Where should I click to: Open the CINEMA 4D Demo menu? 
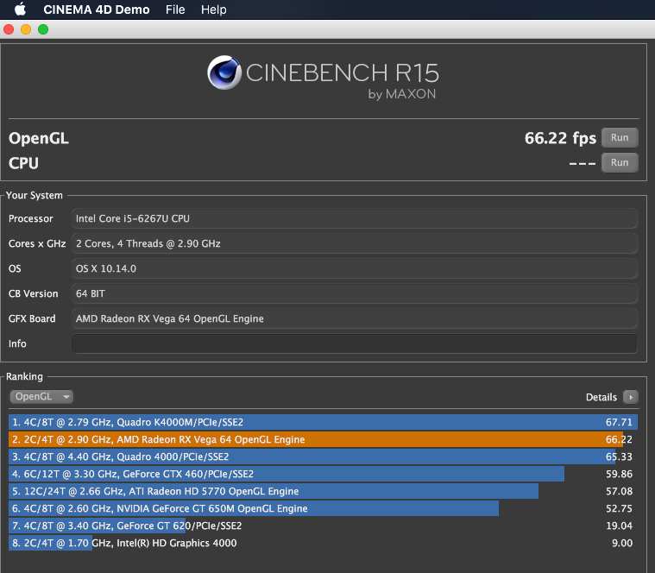pyautogui.click(x=97, y=9)
